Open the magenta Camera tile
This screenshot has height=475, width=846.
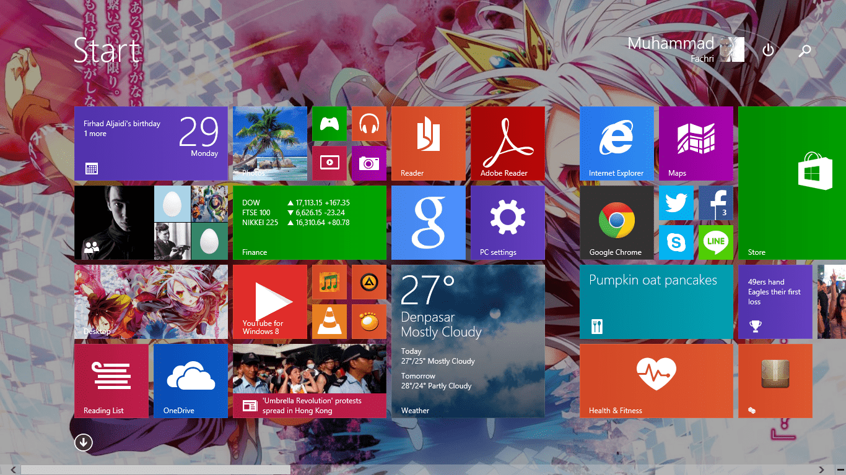[368, 163]
